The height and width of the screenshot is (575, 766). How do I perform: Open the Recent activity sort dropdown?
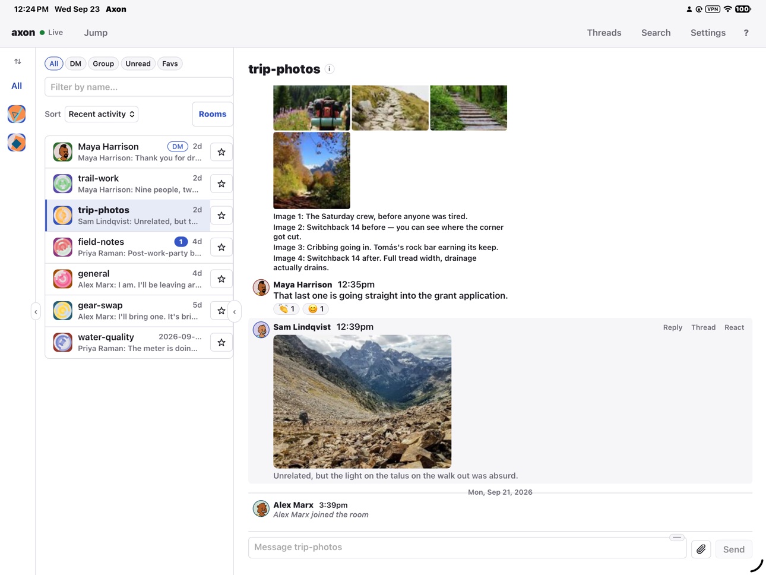click(102, 114)
